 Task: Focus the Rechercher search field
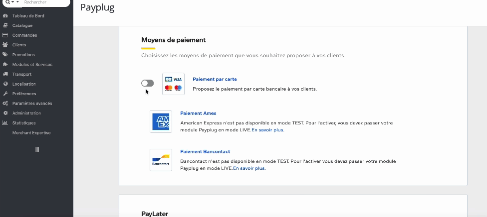(x=45, y=2)
